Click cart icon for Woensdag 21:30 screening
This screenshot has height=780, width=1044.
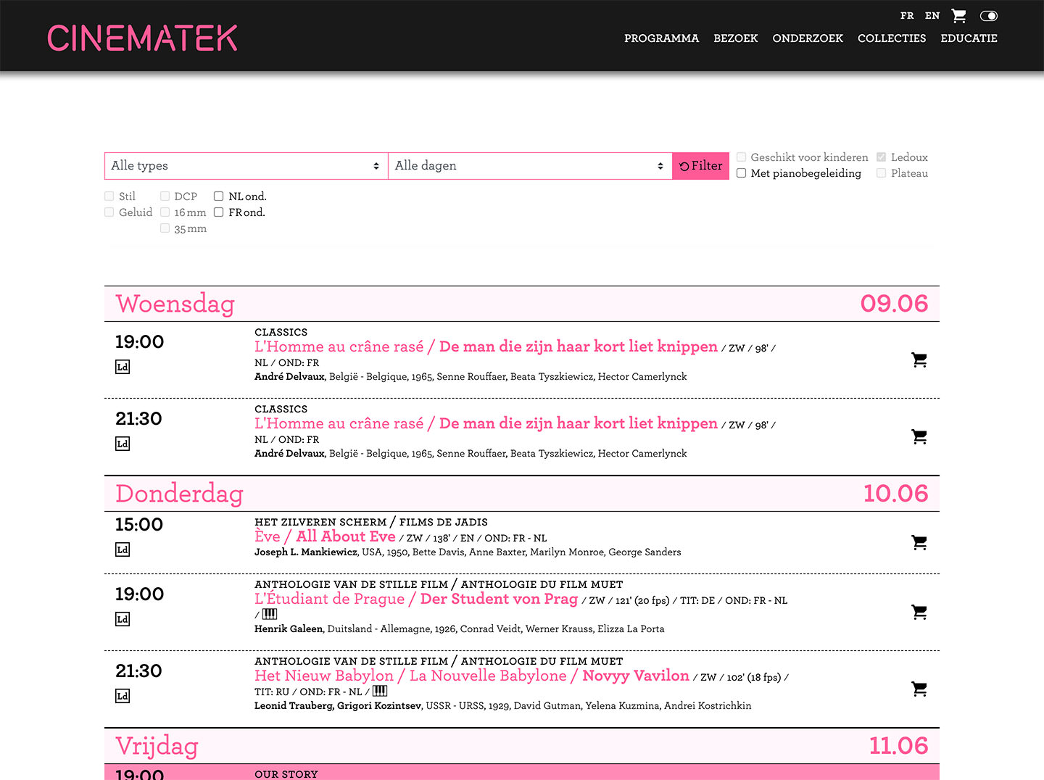(x=919, y=436)
